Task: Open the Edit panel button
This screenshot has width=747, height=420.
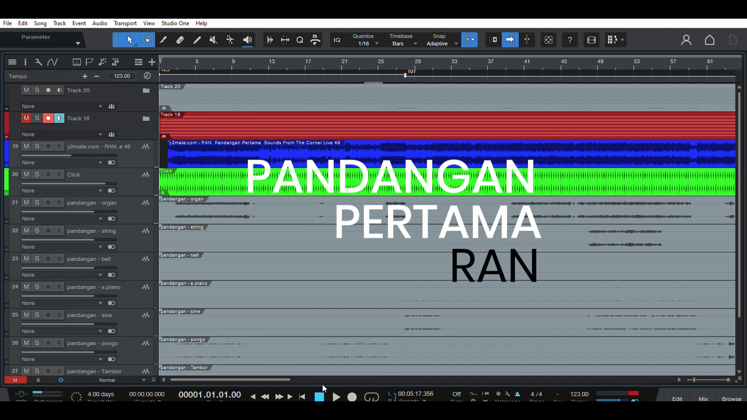Action: tap(677, 399)
